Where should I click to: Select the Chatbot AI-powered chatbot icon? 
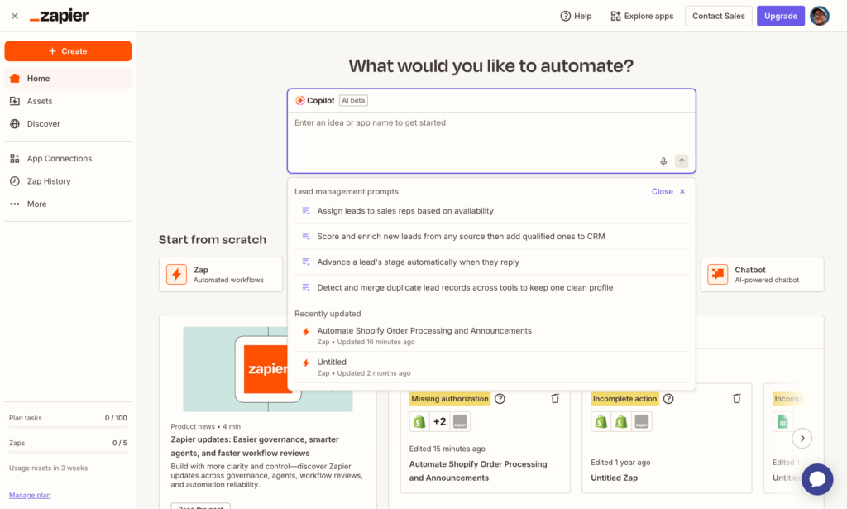(x=716, y=274)
